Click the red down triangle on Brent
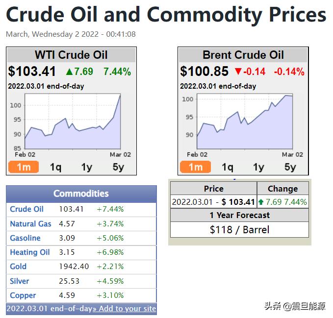This screenshot has width=333, height=318. (x=238, y=71)
